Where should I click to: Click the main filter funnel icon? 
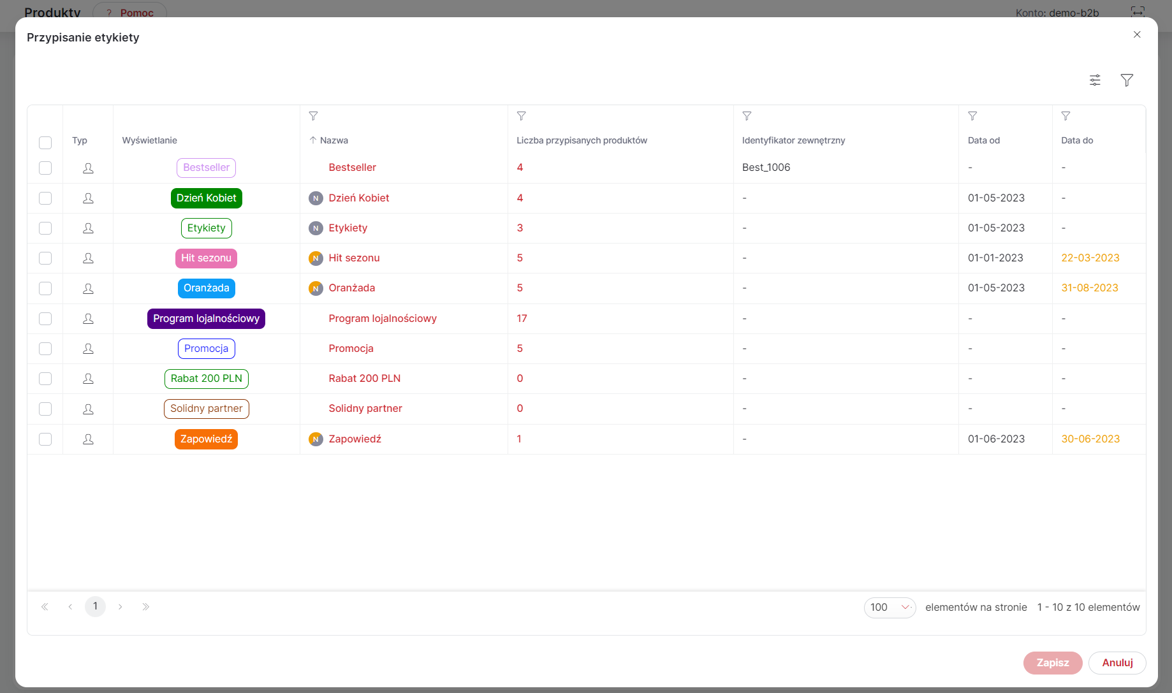click(1127, 80)
